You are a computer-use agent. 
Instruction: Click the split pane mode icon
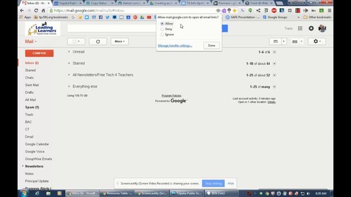pyautogui.click(x=275, y=42)
